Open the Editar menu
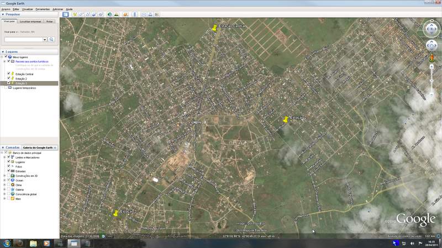 point(16,9)
